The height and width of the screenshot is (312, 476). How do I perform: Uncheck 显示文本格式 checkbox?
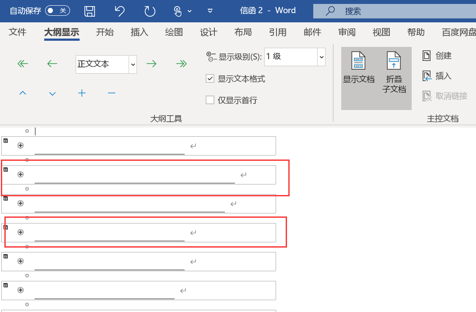[x=210, y=79]
